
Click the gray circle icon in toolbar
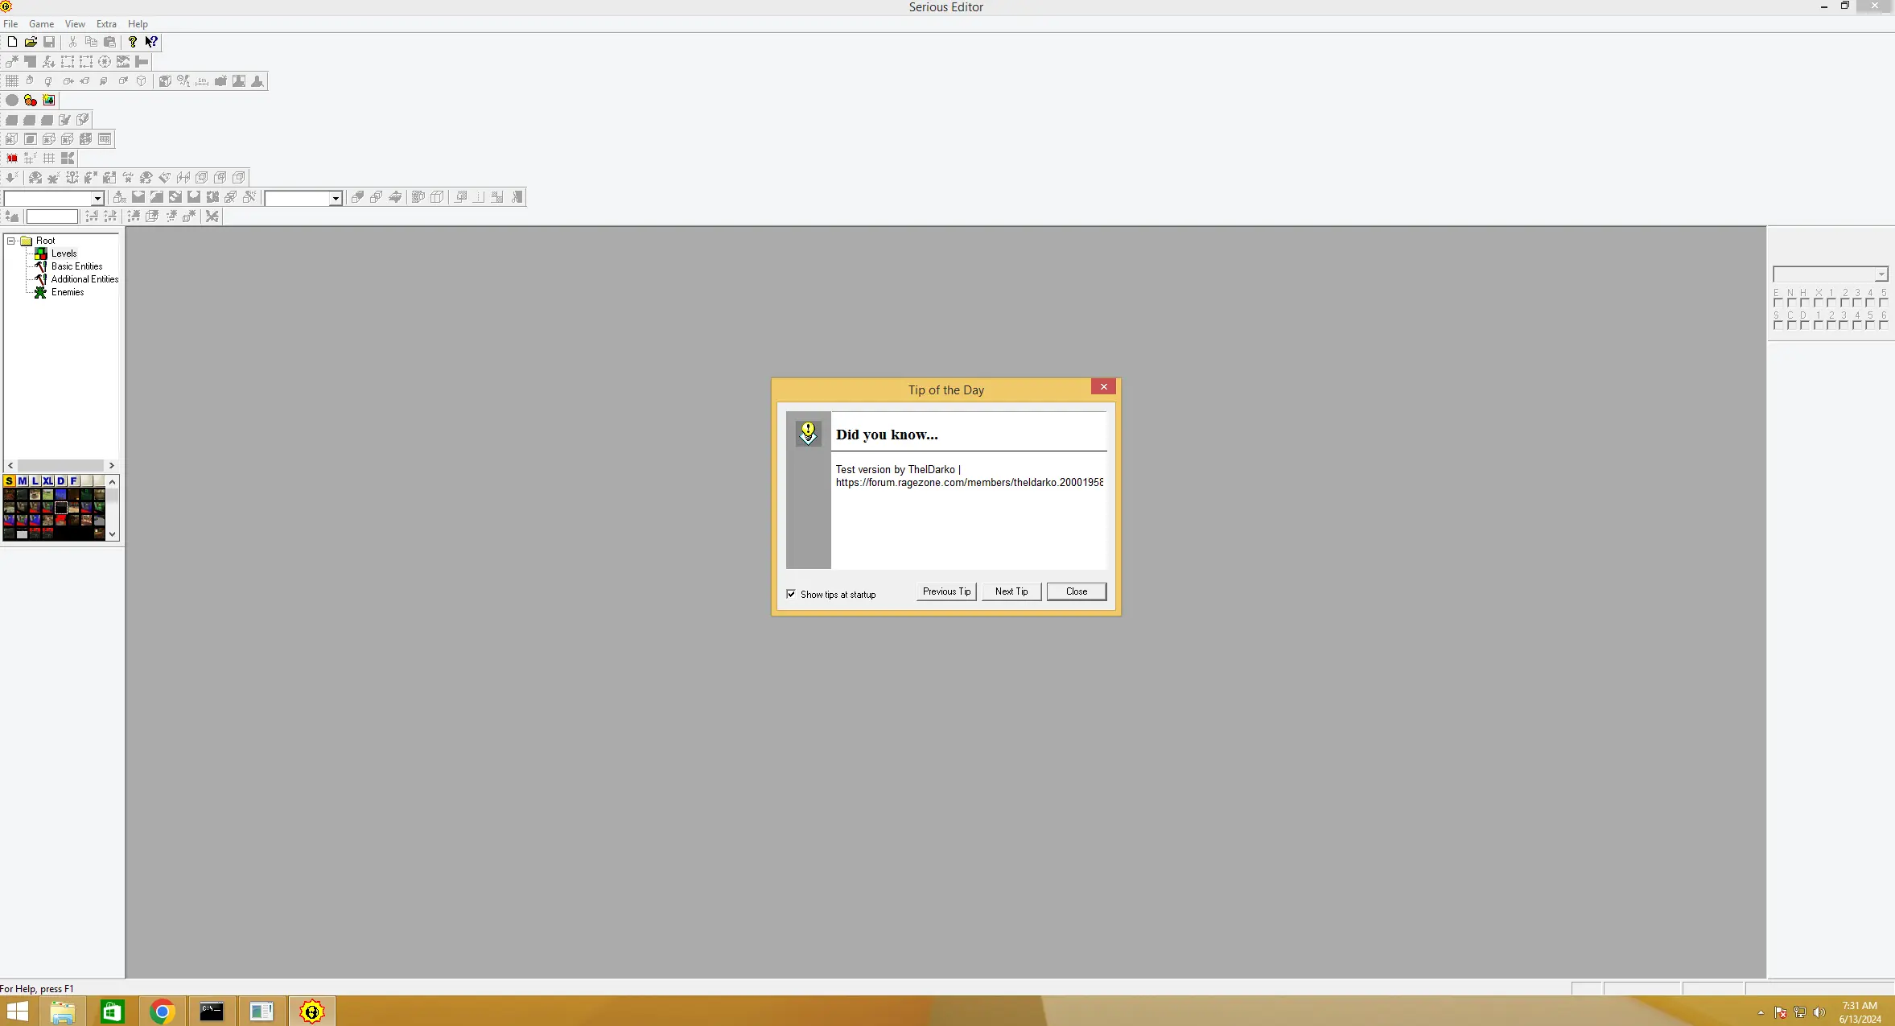point(12,101)
